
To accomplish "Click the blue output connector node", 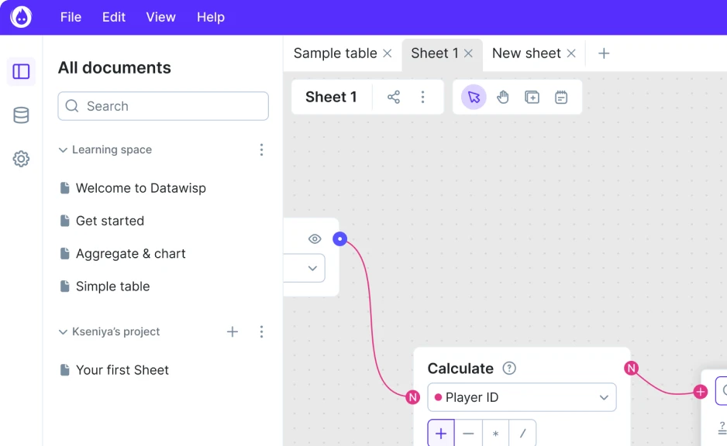I will [x=339, y=239].
